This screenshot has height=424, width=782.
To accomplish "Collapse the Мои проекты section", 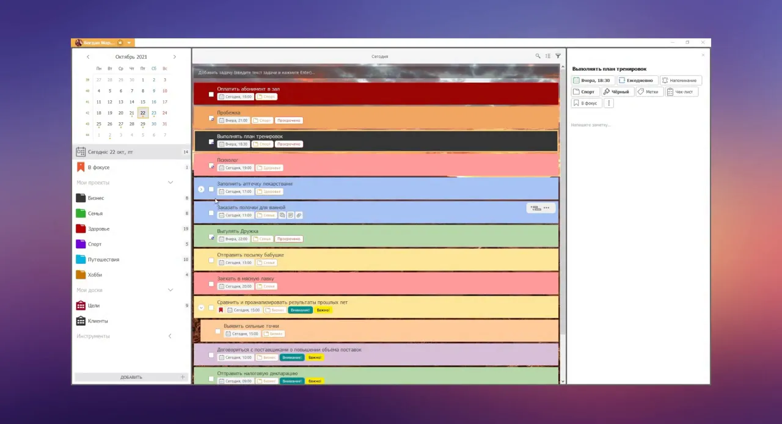I will pyautogui.click(x=170, y=183).
